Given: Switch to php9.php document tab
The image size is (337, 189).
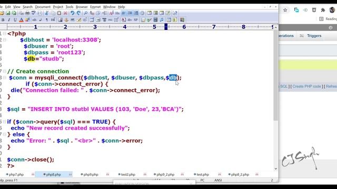Looking at the screenshot, I should 90,174.
